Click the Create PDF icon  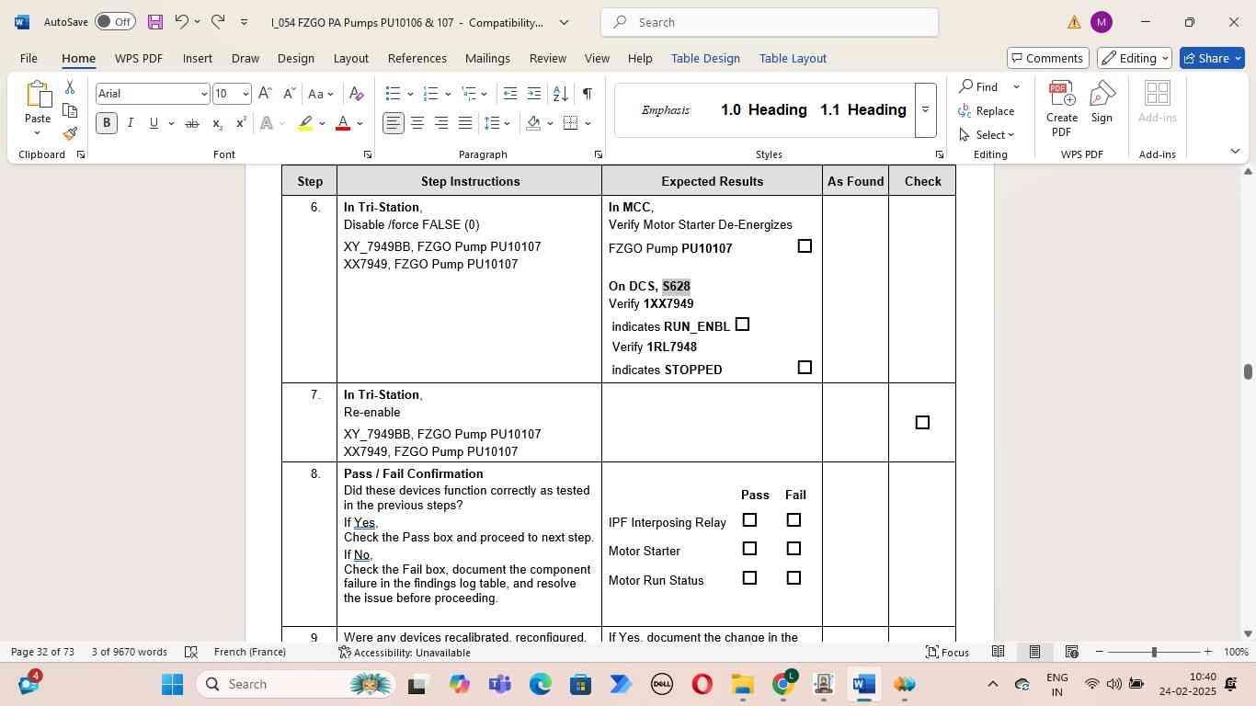[1062, 110]
